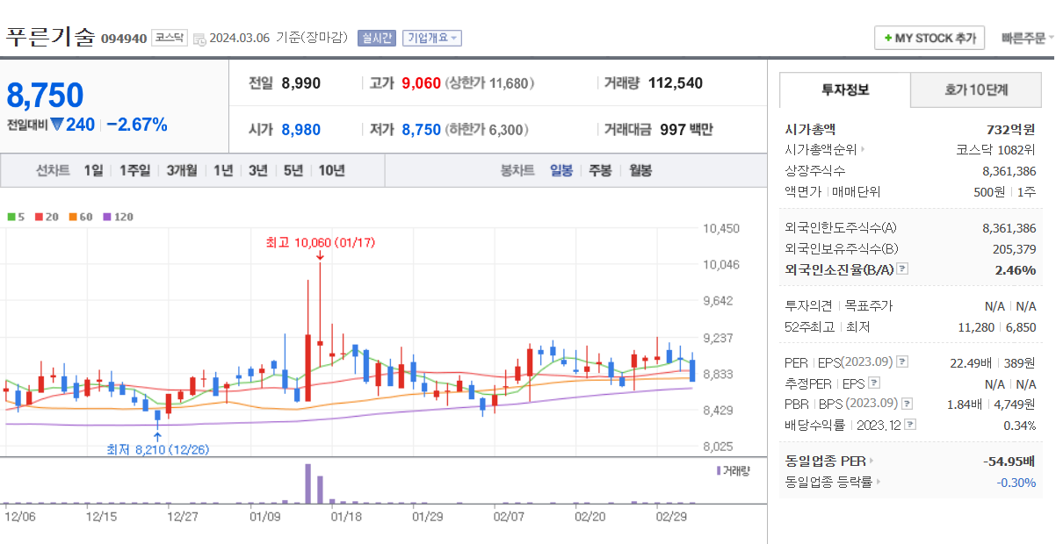The height and width of the screenshot is (544, 1056).
Task: Select the 10년 line chart period
Action: [x=332, y=170]
